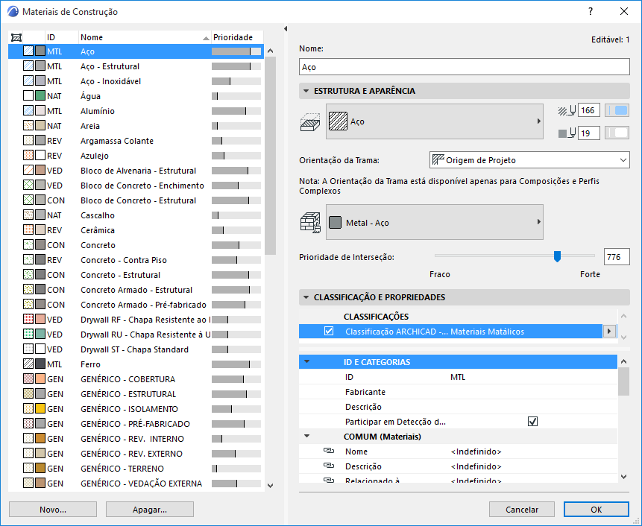Viewport: 642px width, 526px height.
Task: Click the Novo... button
Action: 53,510
